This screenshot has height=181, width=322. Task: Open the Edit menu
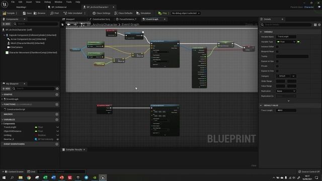20,2
